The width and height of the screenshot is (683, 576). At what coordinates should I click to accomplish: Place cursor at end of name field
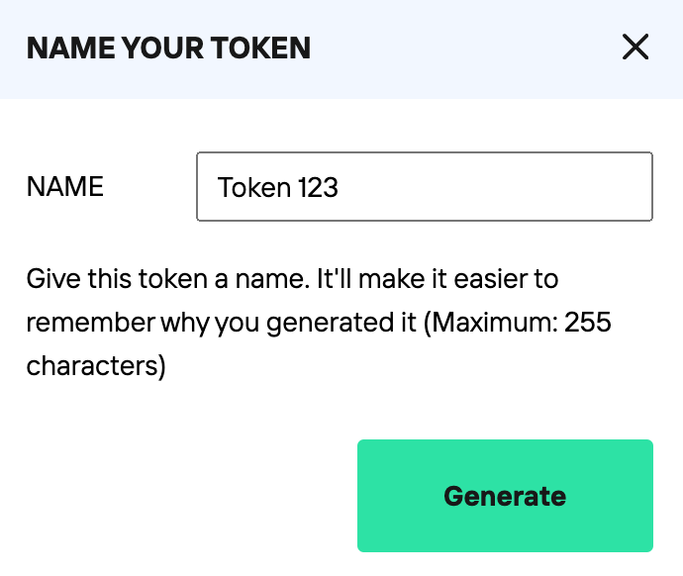pos(495,186)
